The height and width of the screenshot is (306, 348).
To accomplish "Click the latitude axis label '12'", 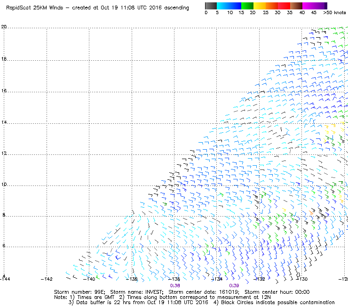I will [x=4, y=153].
